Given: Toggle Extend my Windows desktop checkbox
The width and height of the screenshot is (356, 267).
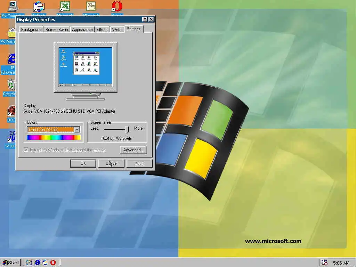Looking at the screenshot, I should pos(26,149).
